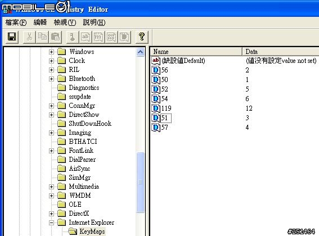Click the Diagnostics folder icon
The width and height of the screenshot is (319, 236).
[x=62, y=88]
